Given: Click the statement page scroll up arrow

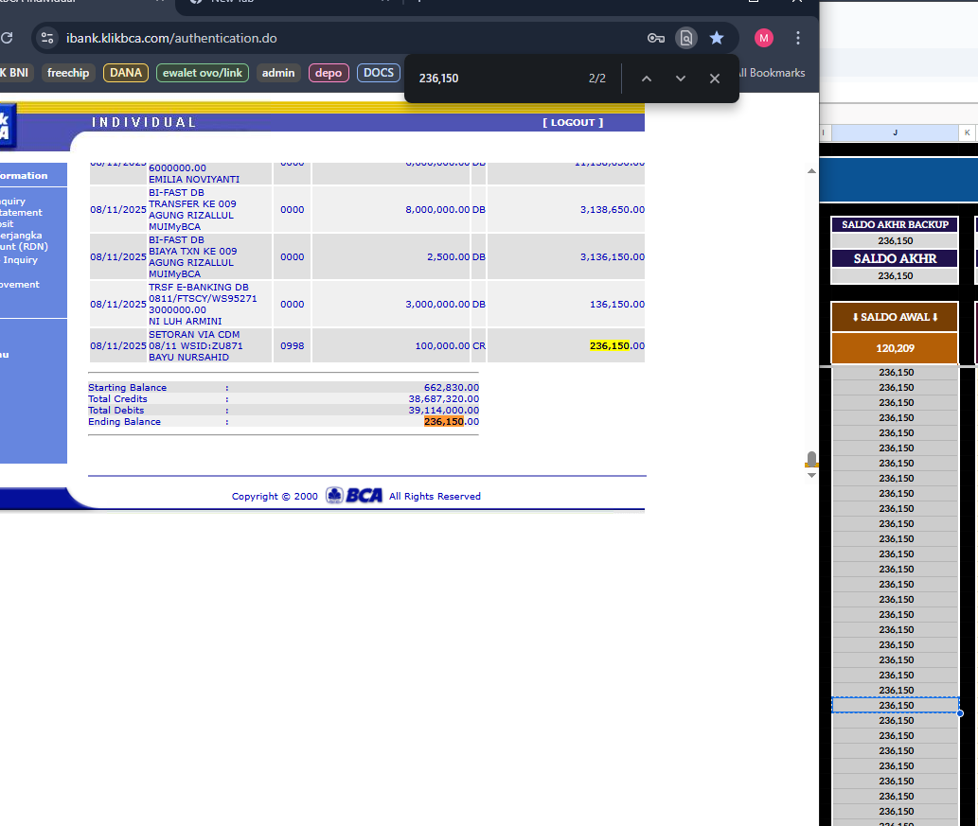Looking at the screenshot, I should click(x=811, y=171).
